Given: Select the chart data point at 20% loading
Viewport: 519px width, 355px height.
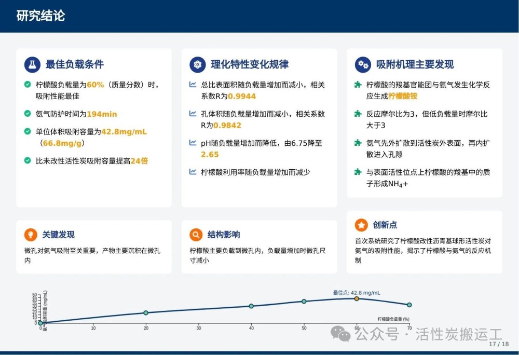Looking at the screenshot, I should tap(146, 312).
